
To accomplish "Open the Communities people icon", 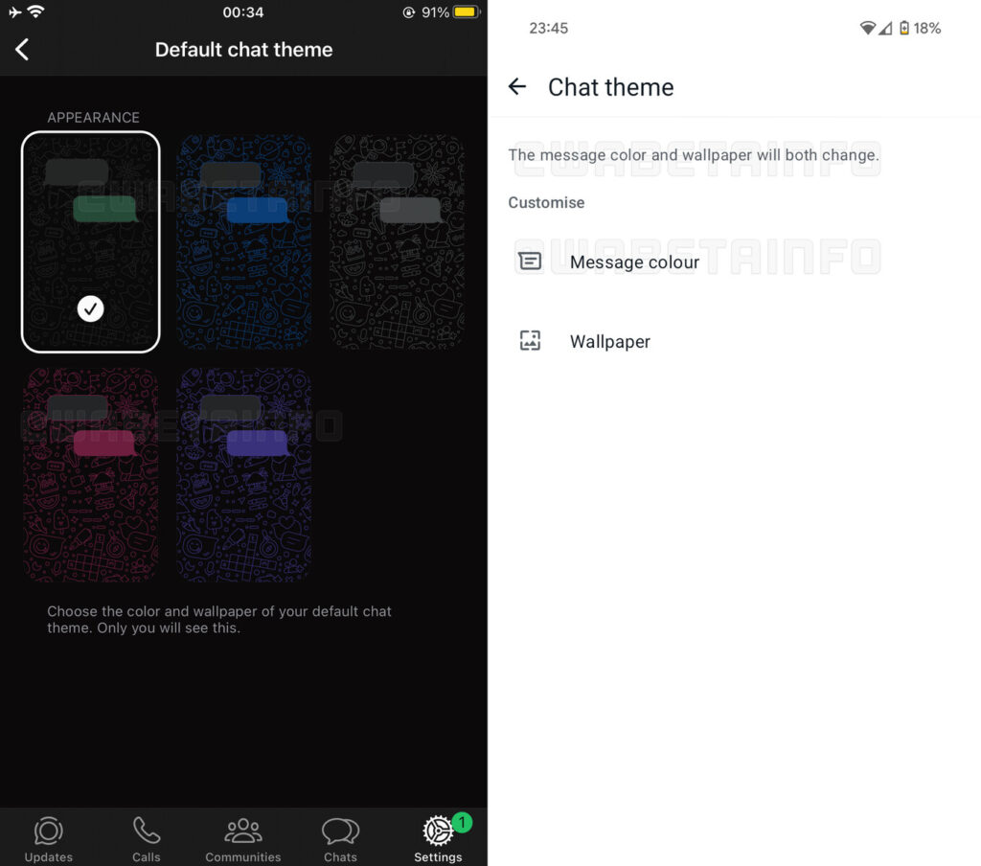I will [243, 831].
